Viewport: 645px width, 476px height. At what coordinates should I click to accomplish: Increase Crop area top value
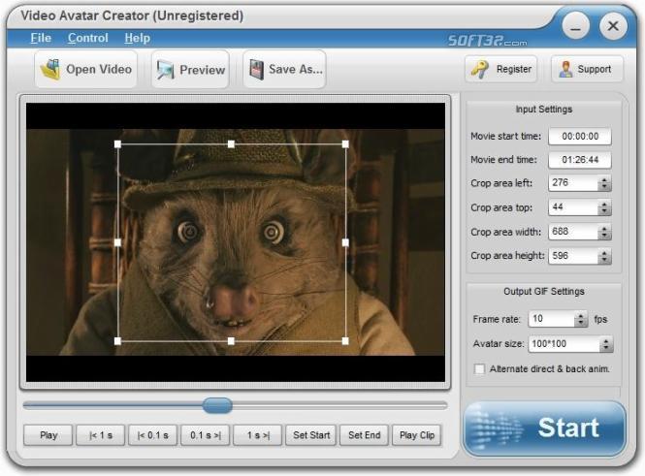[604, 204]
